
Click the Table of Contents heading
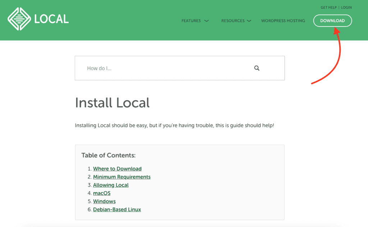pos(109,155)
